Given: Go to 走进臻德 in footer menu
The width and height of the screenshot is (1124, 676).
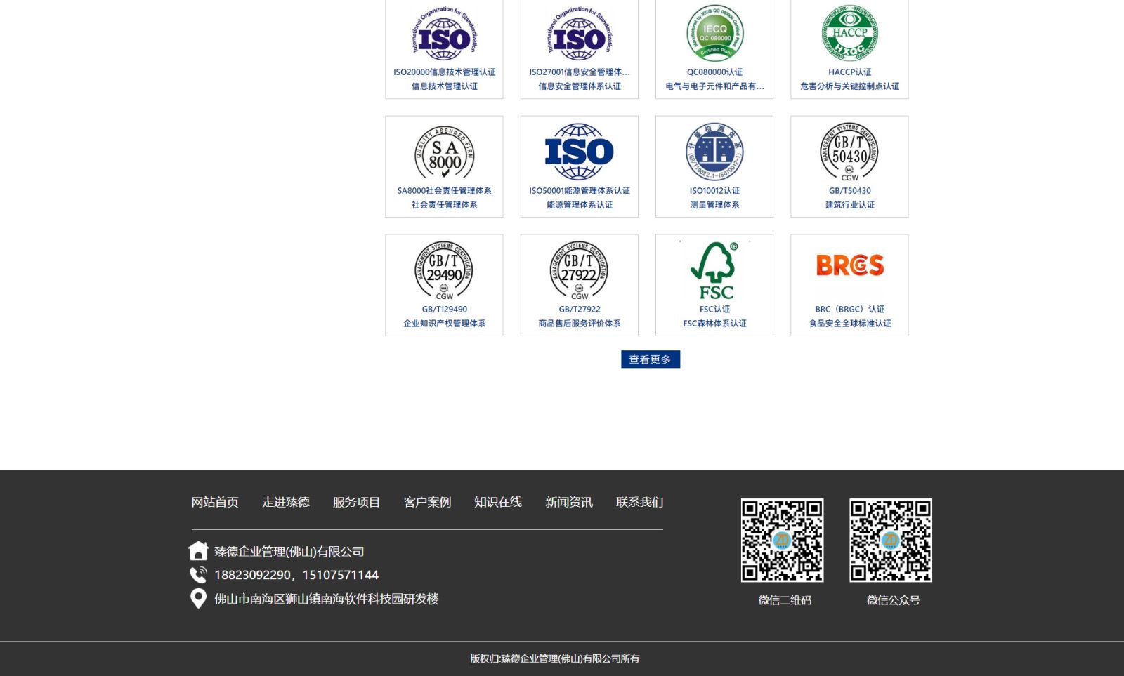Looking at the screenshot, I should 286,502.
